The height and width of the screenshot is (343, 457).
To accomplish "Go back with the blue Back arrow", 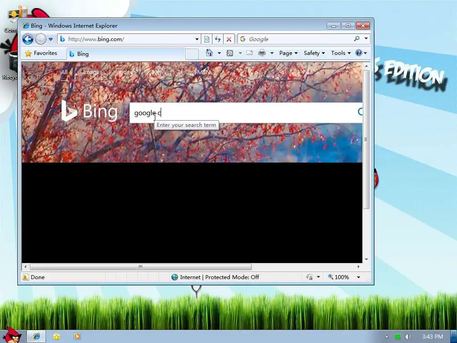I will point(28,39).
